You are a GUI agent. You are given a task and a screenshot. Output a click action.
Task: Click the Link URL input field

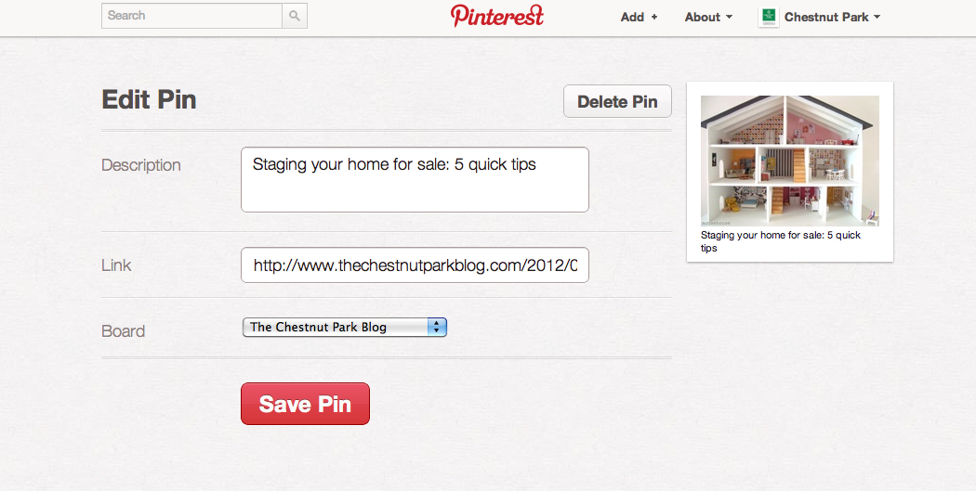click(415, 265)
